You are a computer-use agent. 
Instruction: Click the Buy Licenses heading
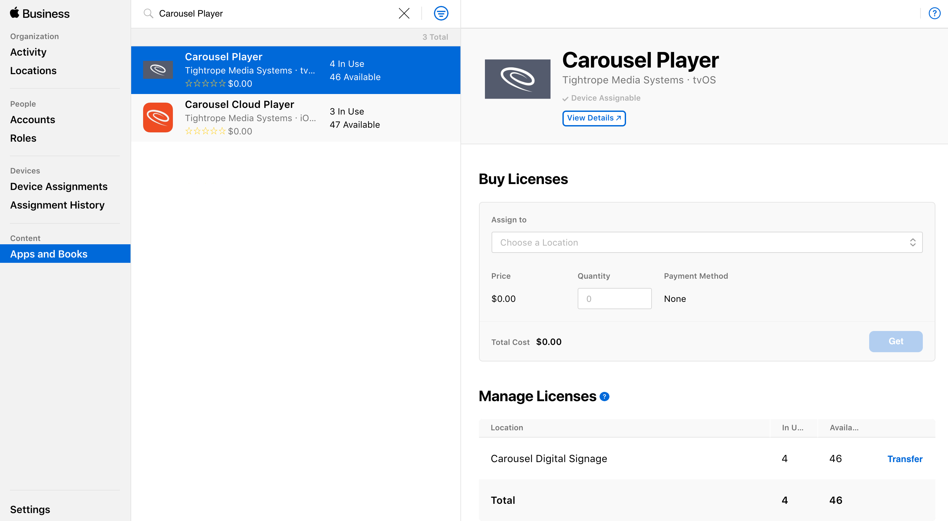click(523, 179)
